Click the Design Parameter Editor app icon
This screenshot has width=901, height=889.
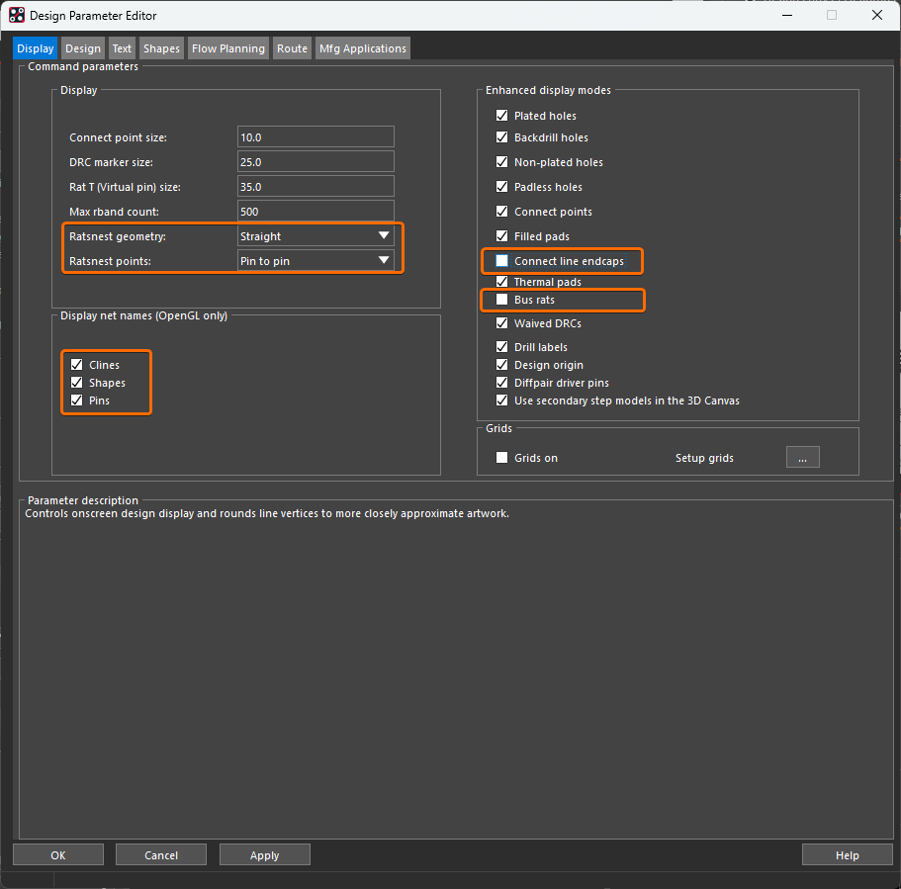pos(17,16)
